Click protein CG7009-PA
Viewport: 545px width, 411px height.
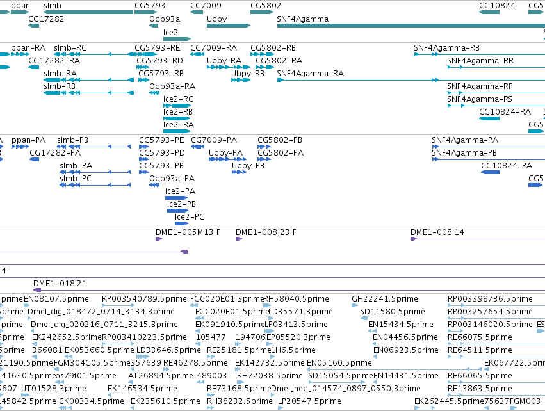click(214, 140)
